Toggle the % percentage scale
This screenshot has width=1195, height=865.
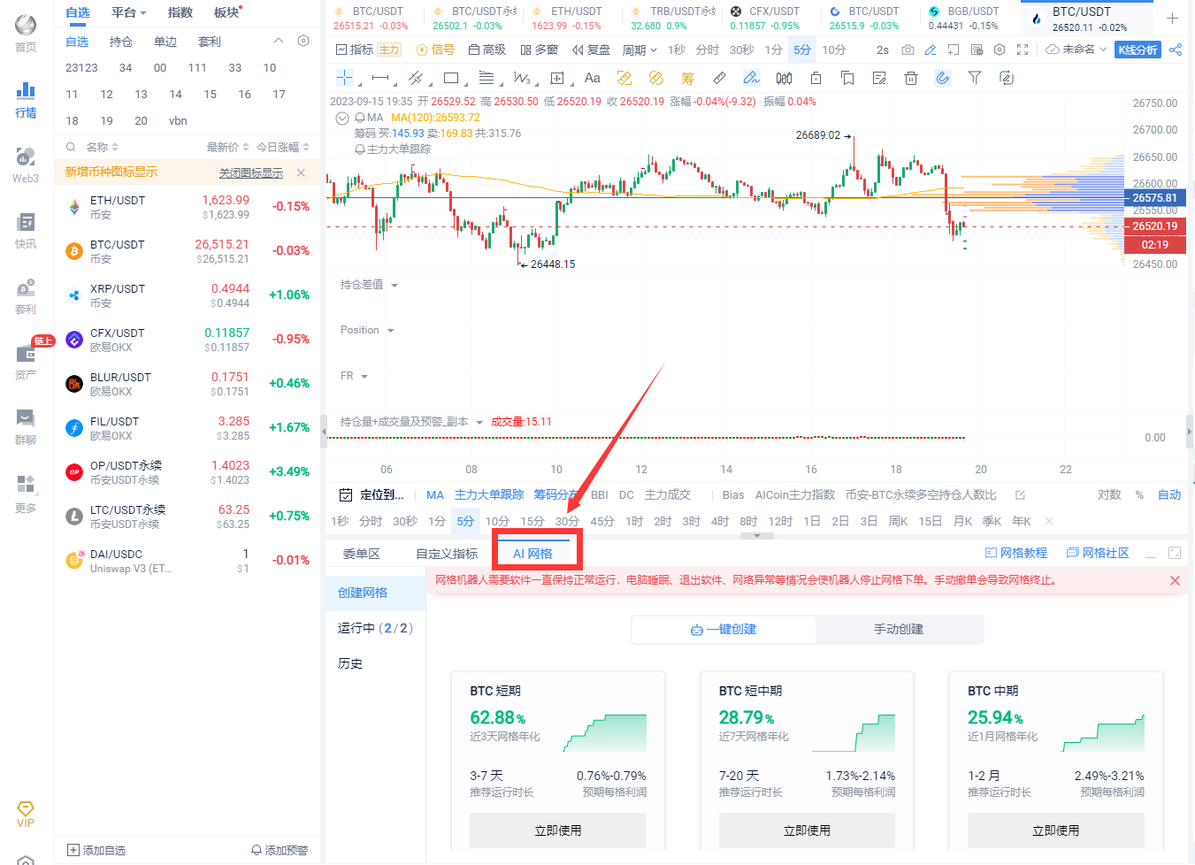pyautogui.click(x=1139, y=494)
